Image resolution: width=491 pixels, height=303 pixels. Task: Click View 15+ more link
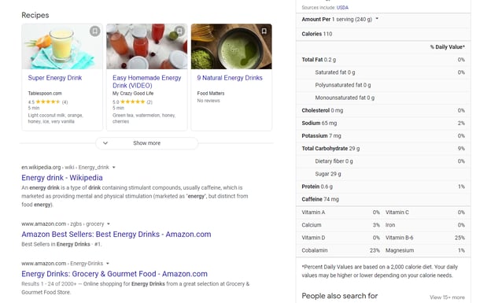click(x=447, y=297)
